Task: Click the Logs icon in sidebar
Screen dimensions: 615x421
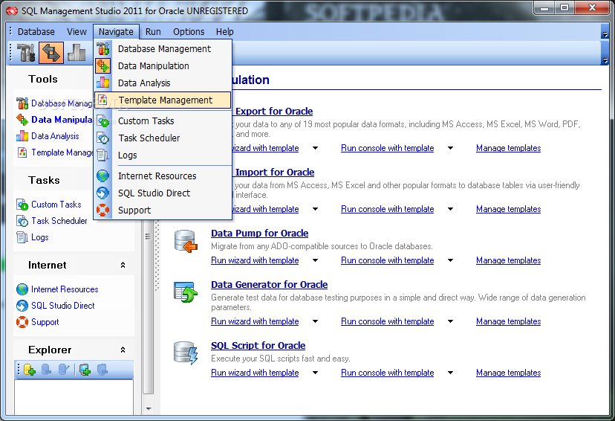Action: [22, 237]
